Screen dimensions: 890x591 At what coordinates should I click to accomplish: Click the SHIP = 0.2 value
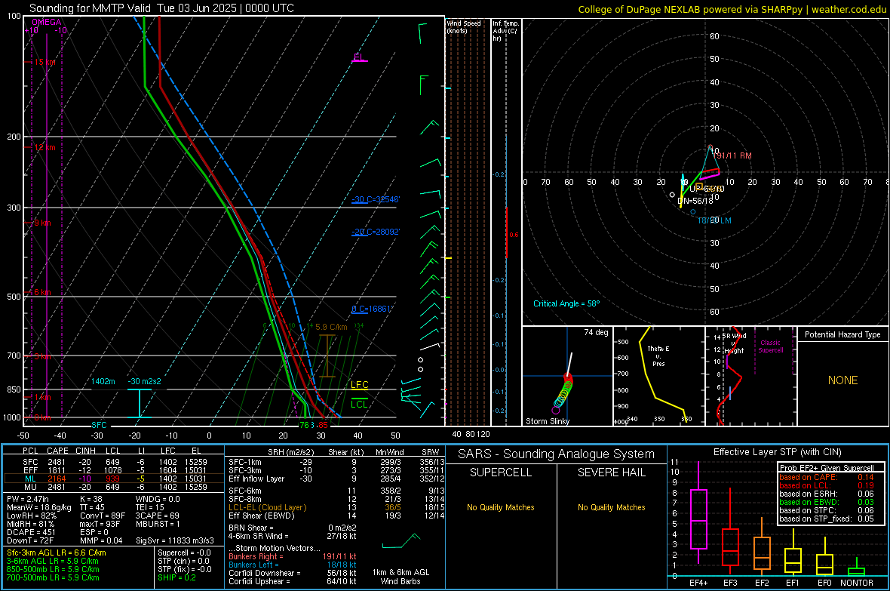coord(176,577)
